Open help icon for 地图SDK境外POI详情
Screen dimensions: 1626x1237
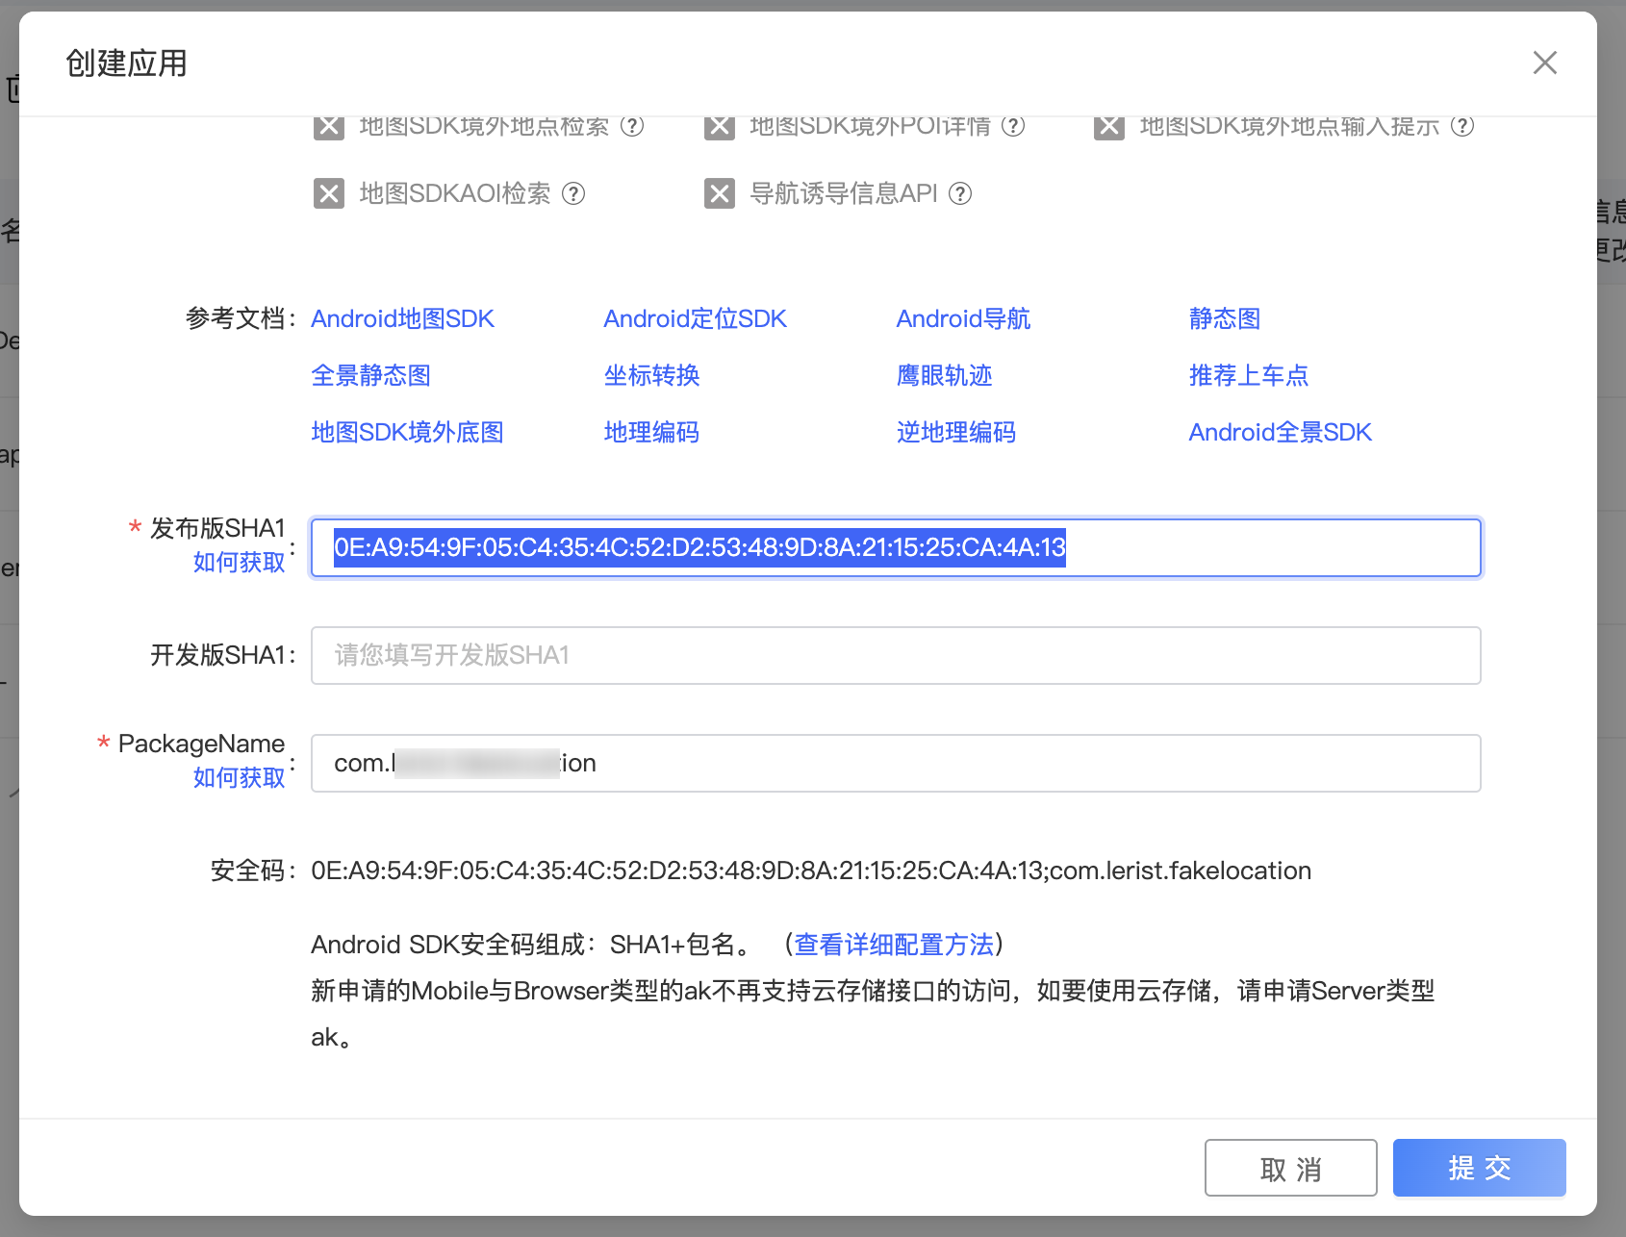tap(1013, 126)
